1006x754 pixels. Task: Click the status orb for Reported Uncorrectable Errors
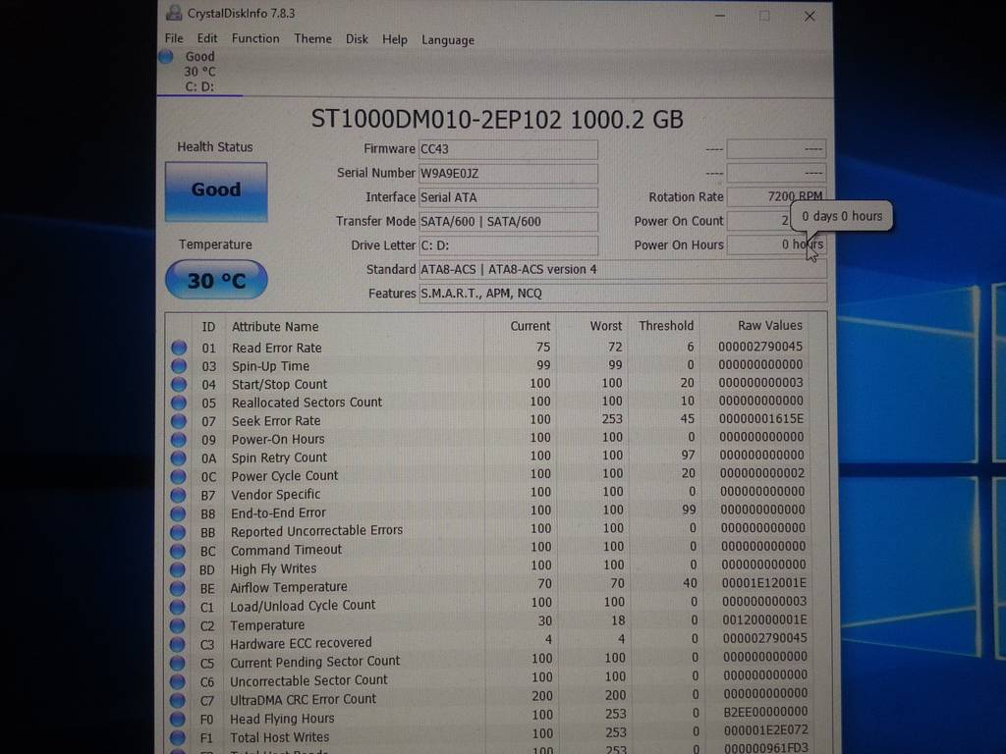(x=179, y=533)
